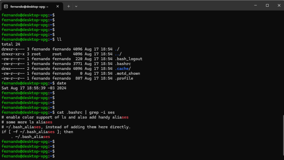The height and width of the screenshot is (160, 284).
Task: Click the '.bashrc' file name in listing
Action: click(123, 64)
